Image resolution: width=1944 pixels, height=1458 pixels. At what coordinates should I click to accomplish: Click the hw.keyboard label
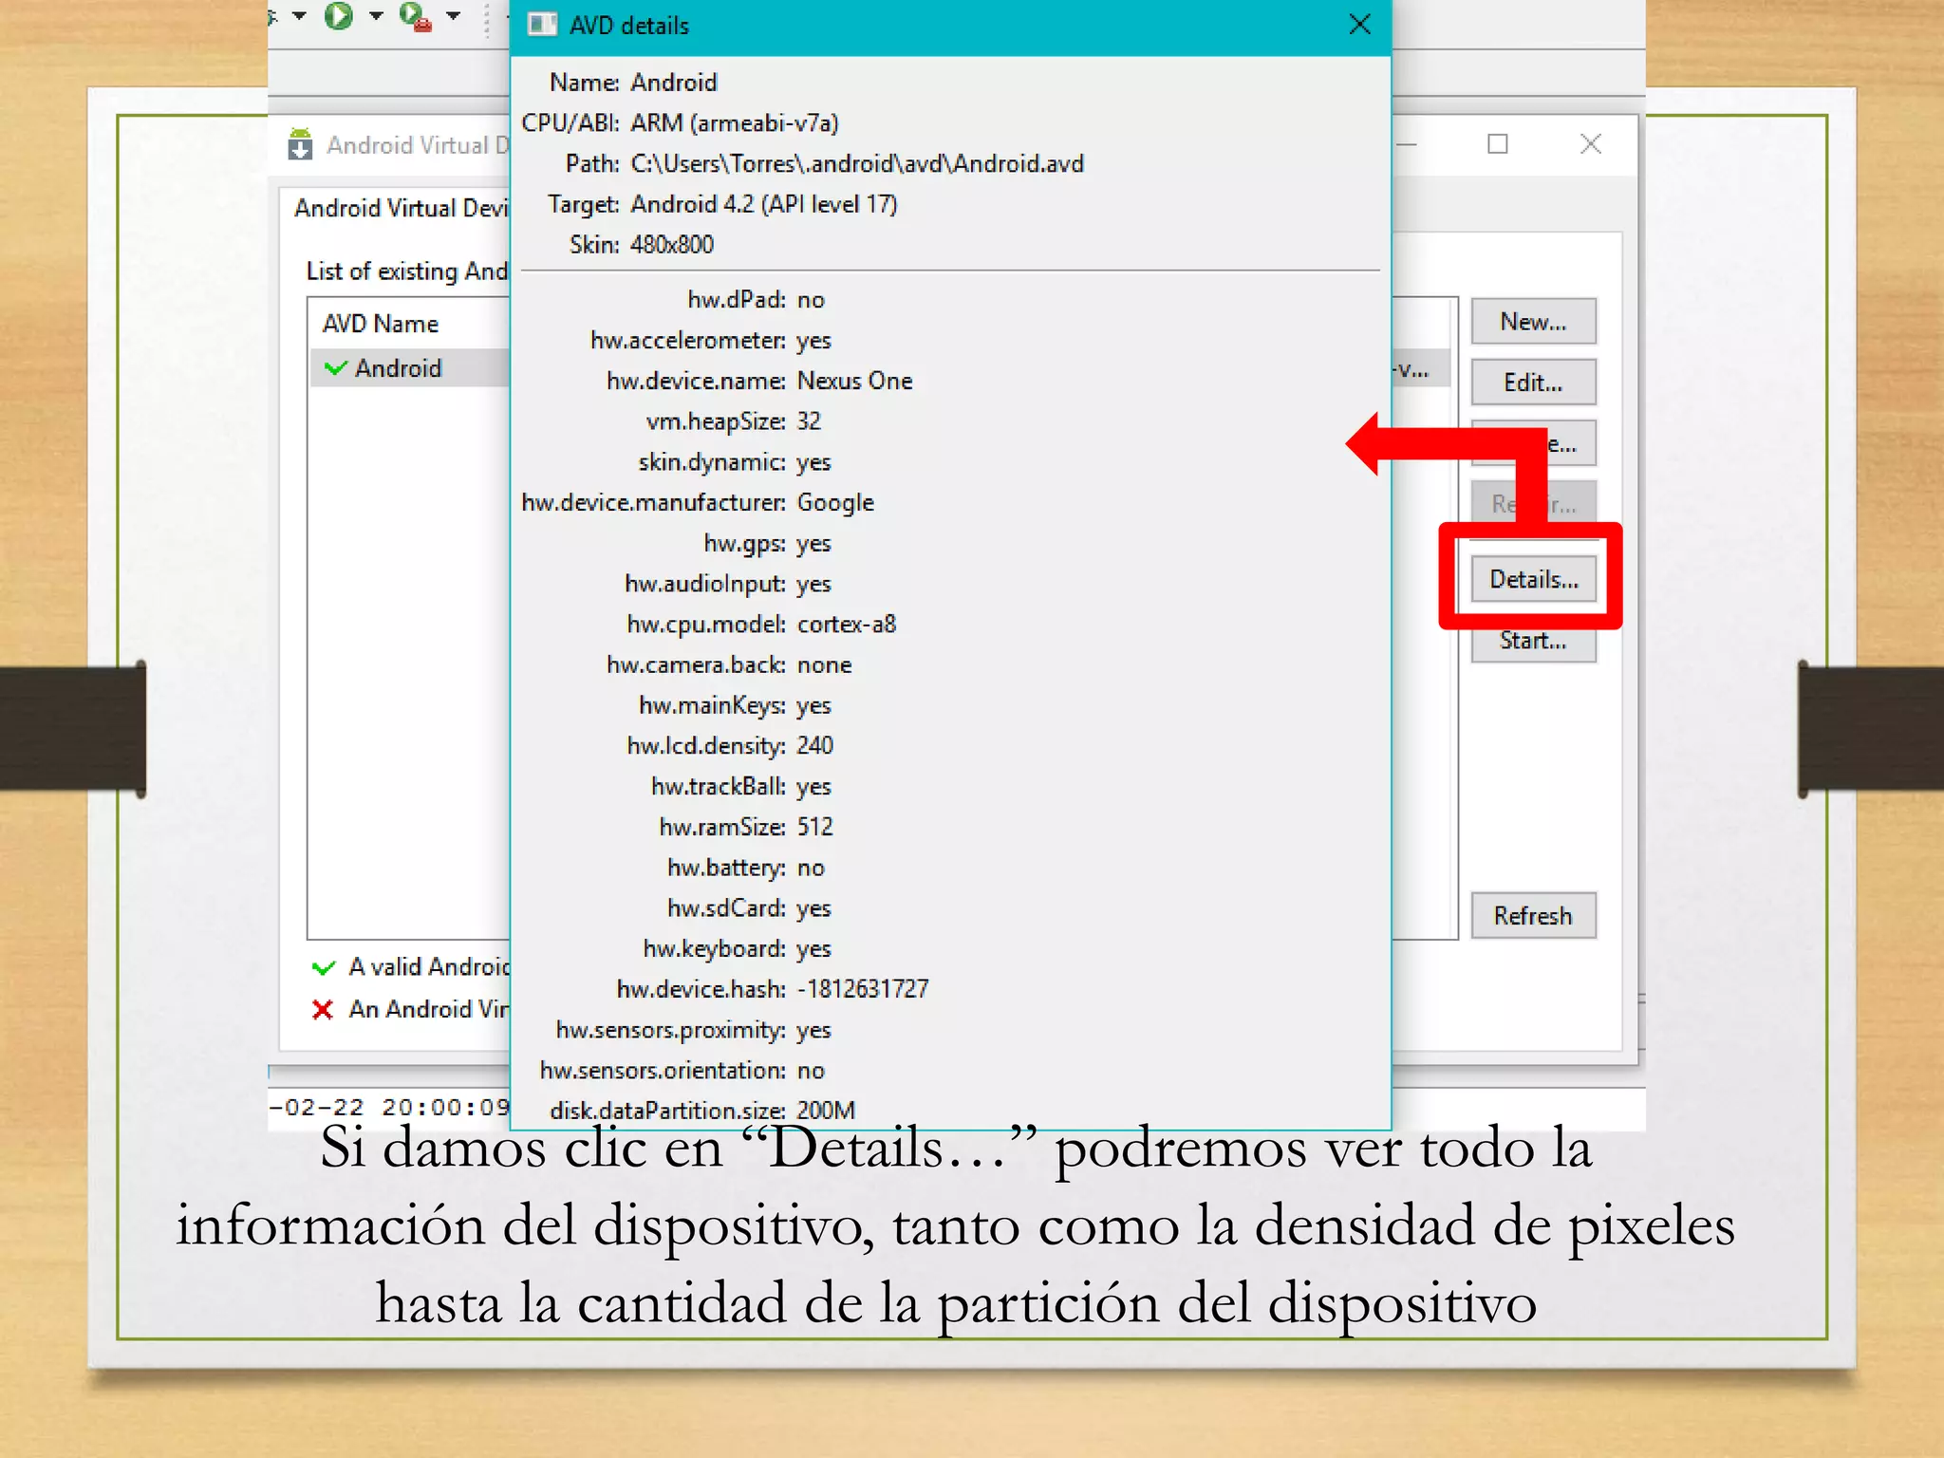pos(715,949)
